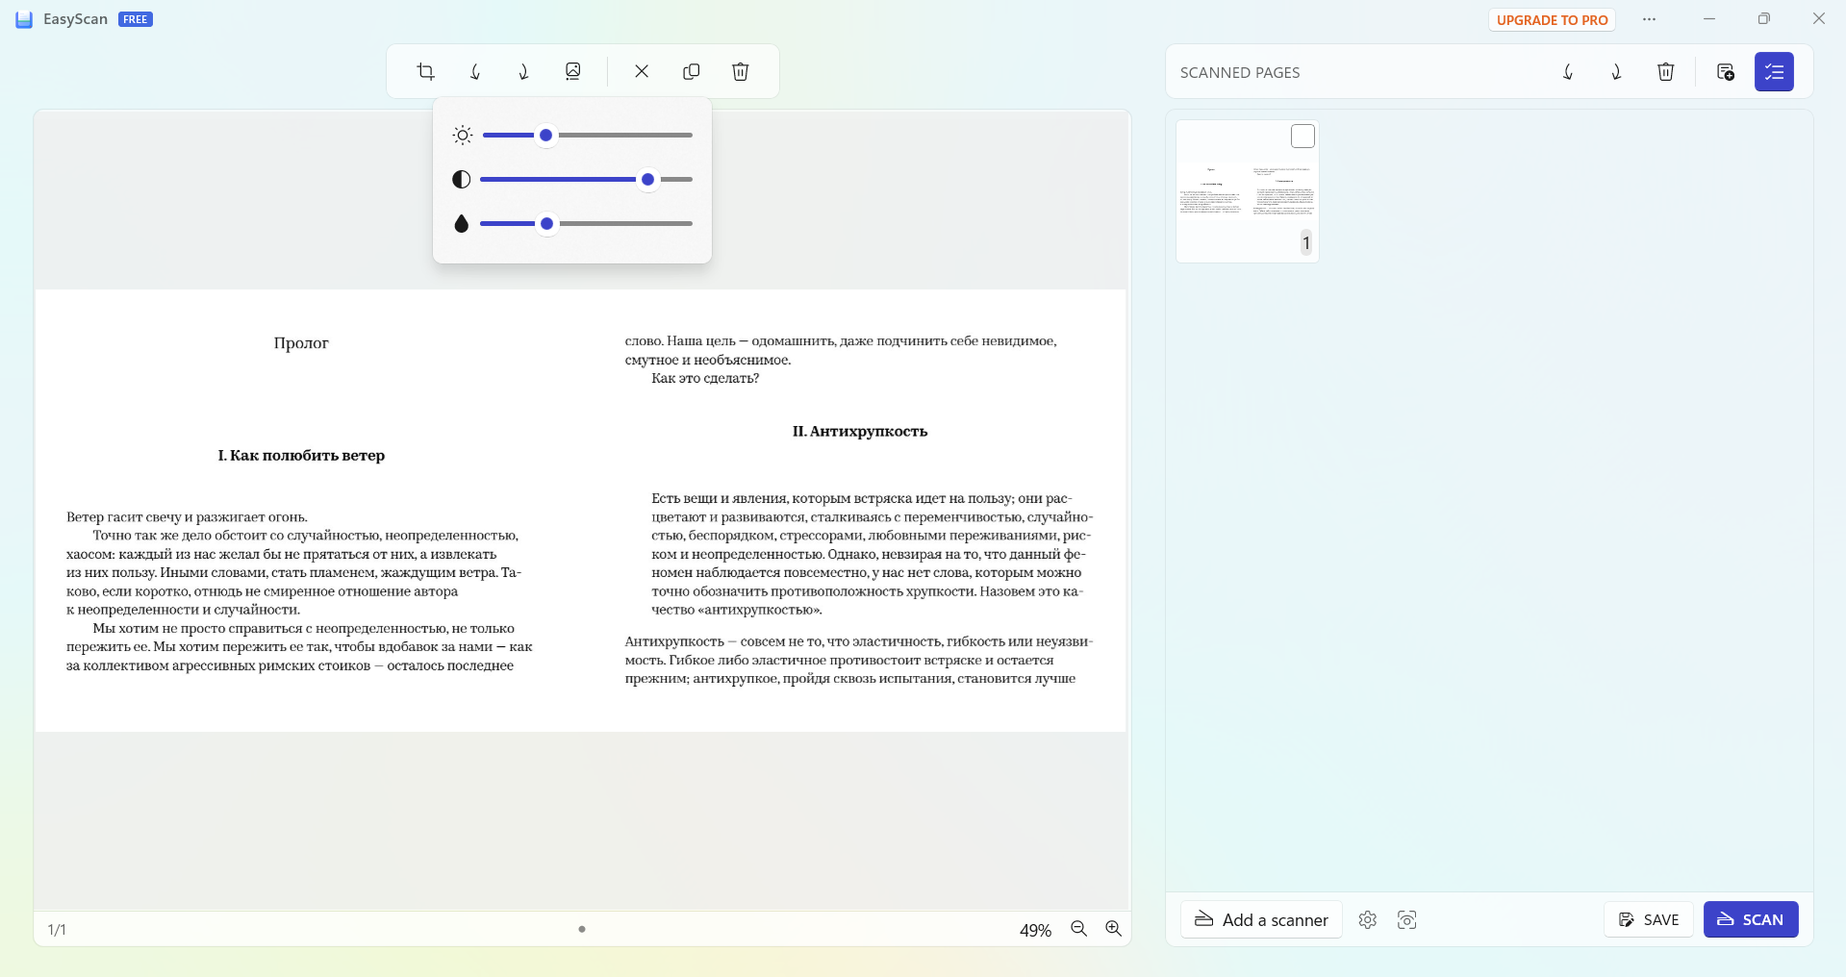Image resolution: width=1846 pixels, height=977 pixels.
Task: Zoom in on the document preview
Action: tap(1113, 929)
